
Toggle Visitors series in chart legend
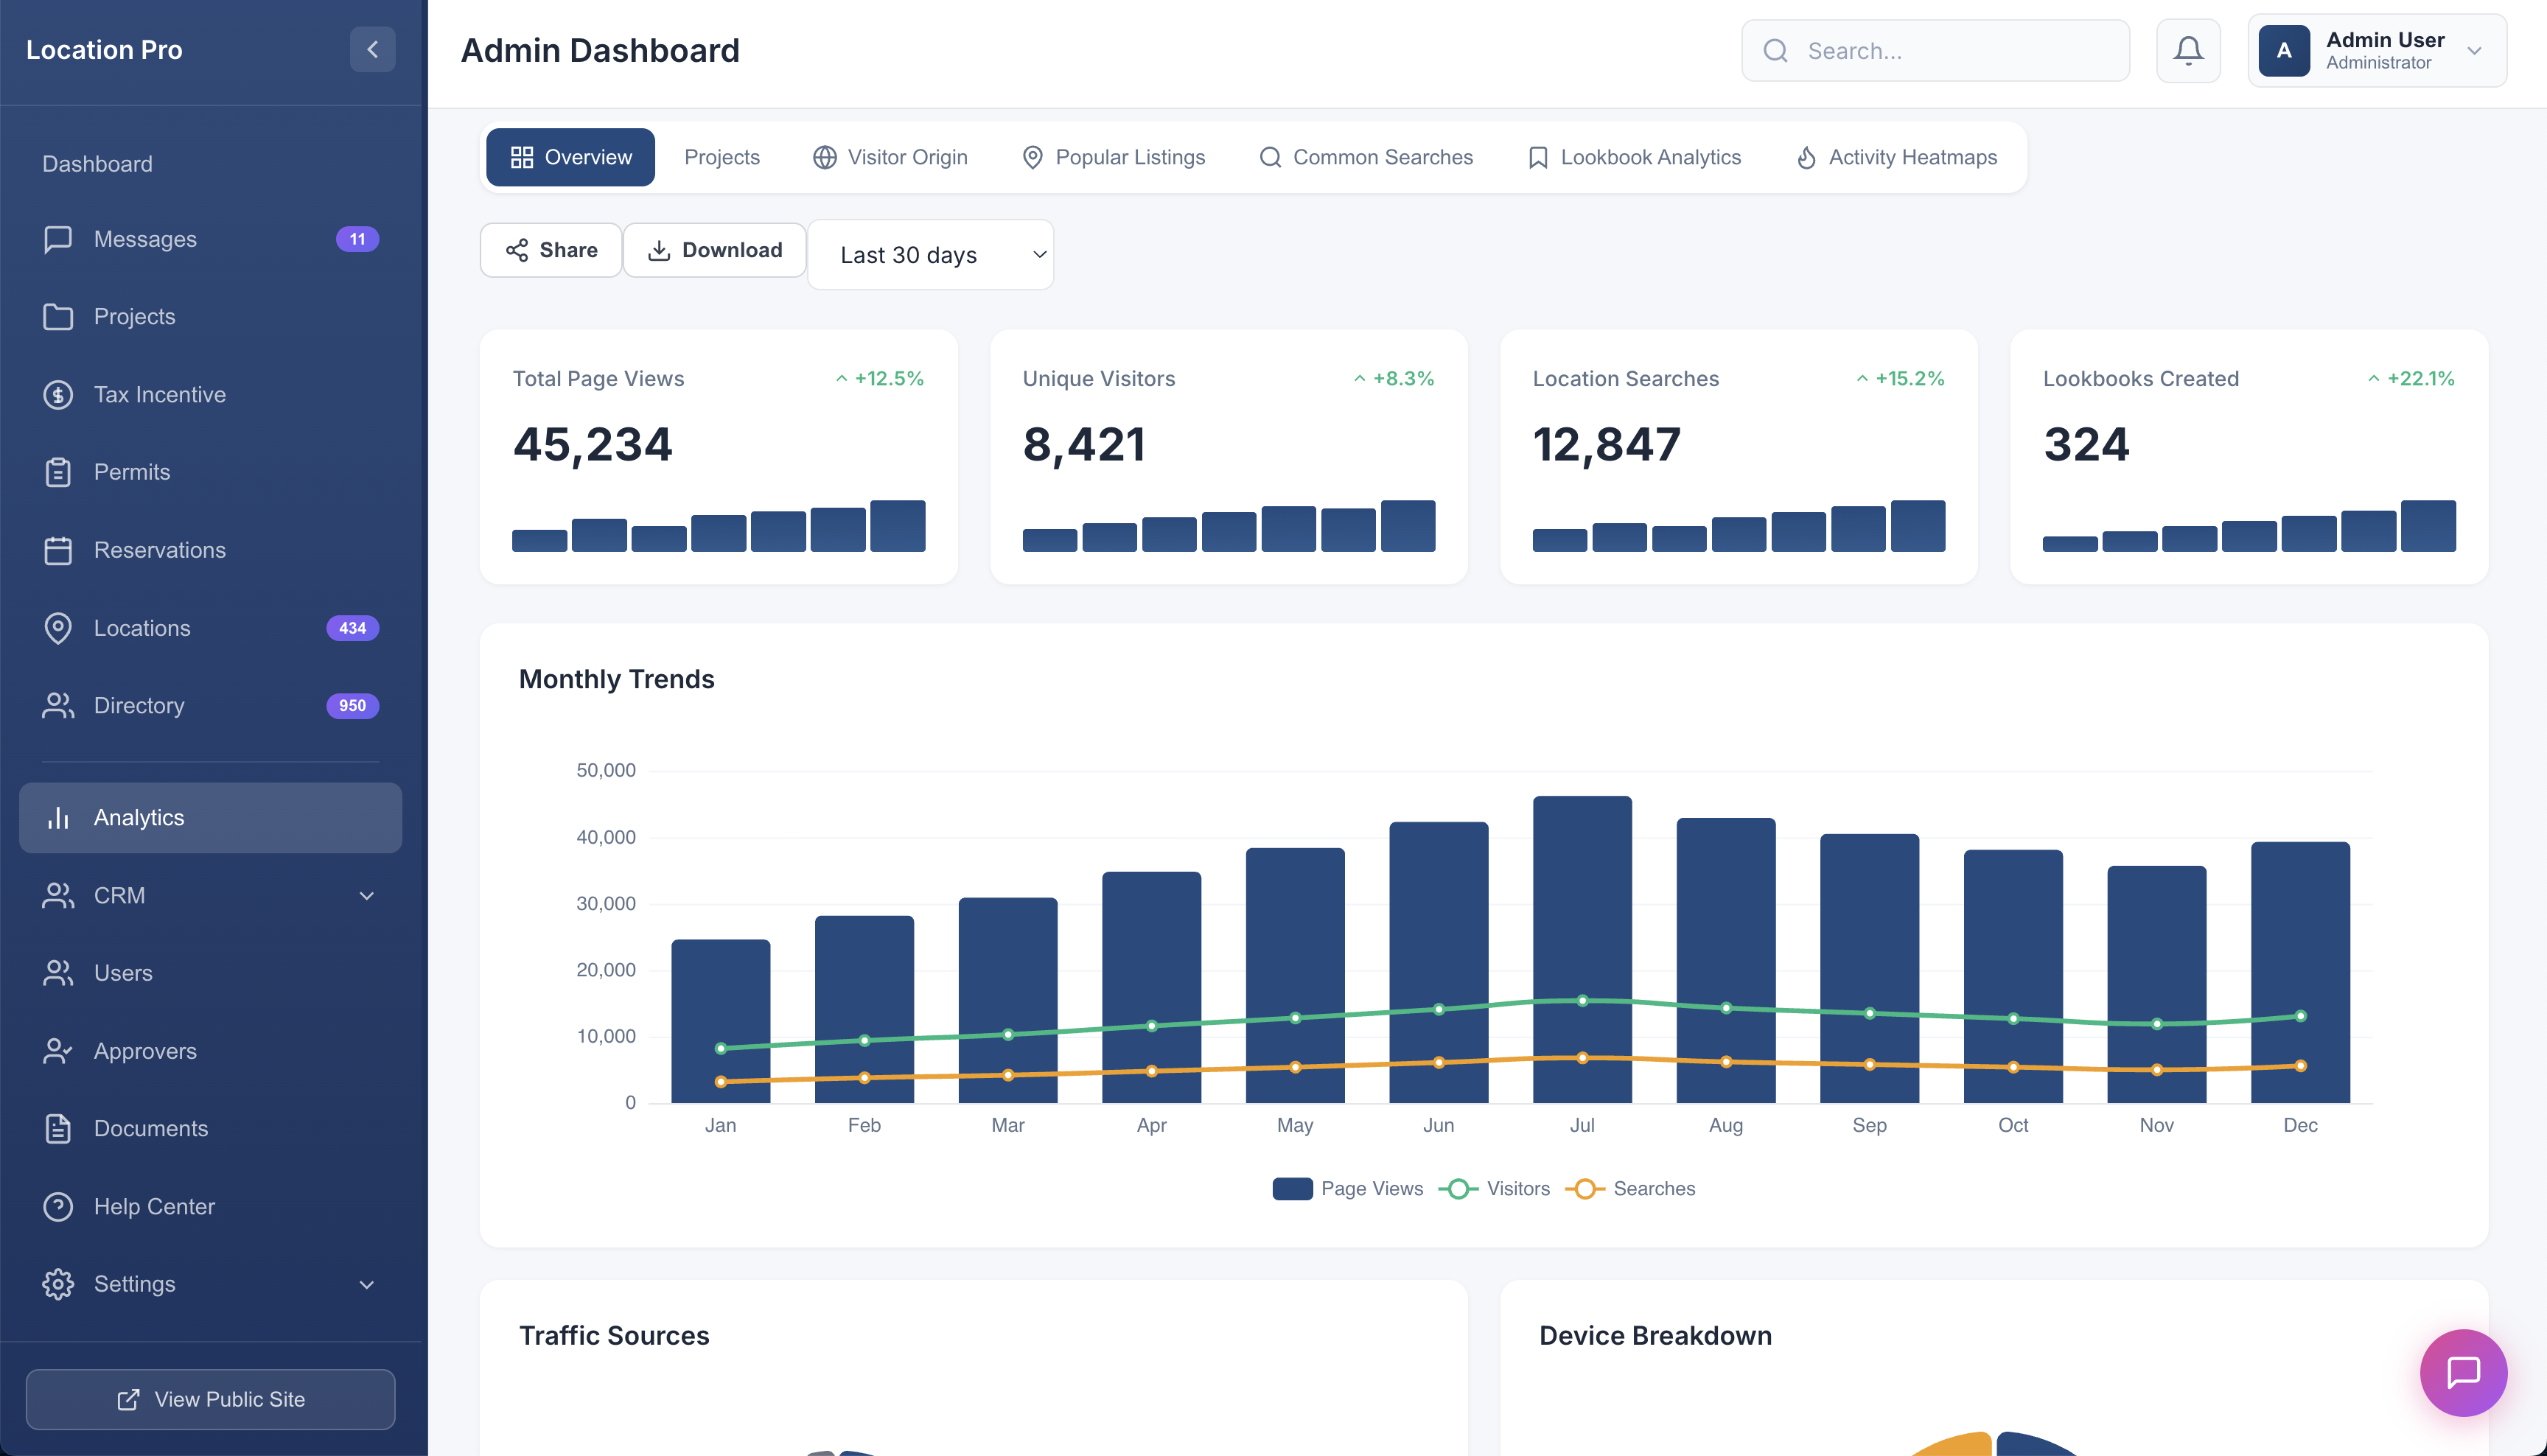1494,1189
